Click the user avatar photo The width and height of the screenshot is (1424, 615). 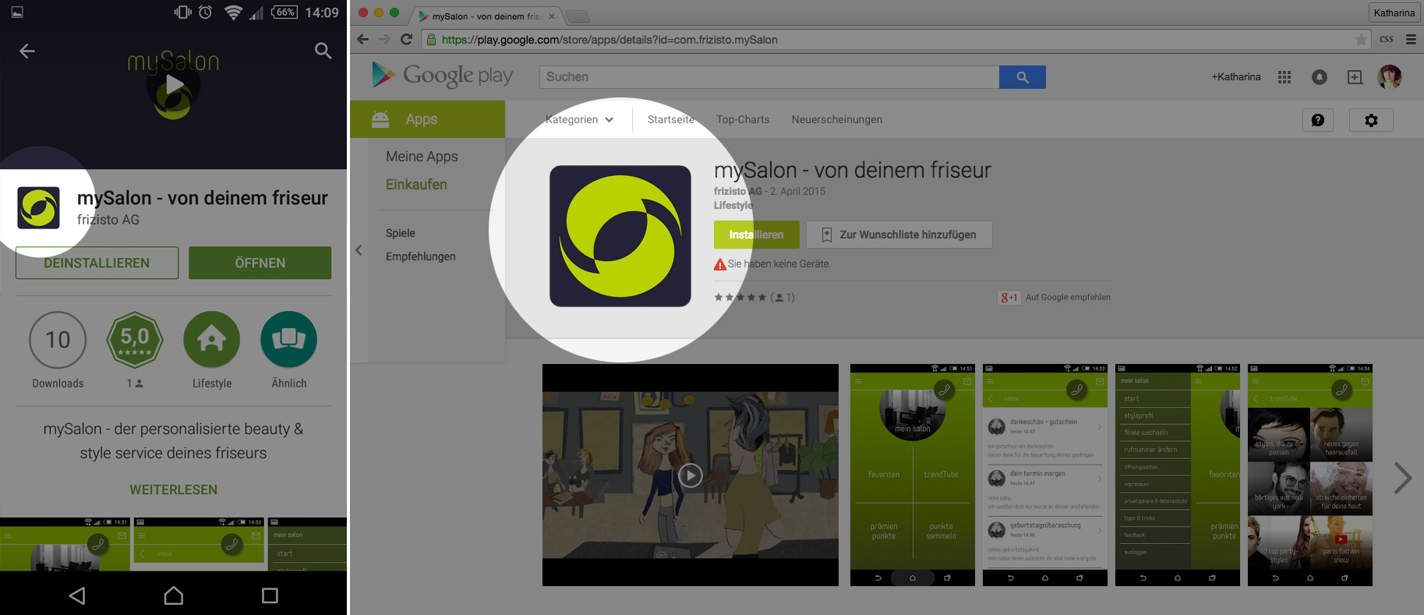pos(1390,76)
